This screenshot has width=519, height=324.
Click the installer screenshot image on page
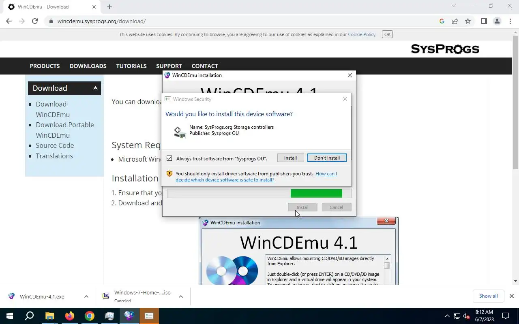[299, 251]
